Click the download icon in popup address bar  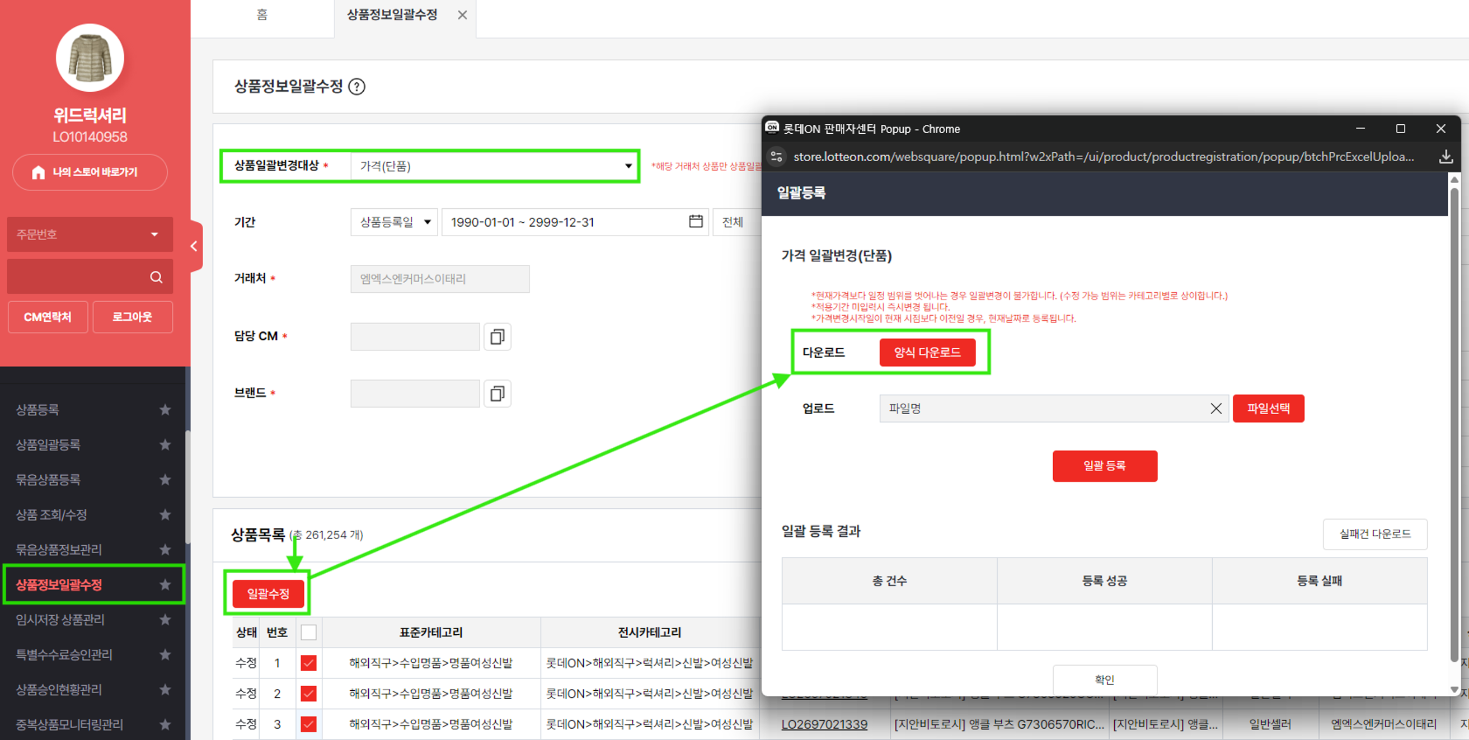click(x=1445, y=156)
